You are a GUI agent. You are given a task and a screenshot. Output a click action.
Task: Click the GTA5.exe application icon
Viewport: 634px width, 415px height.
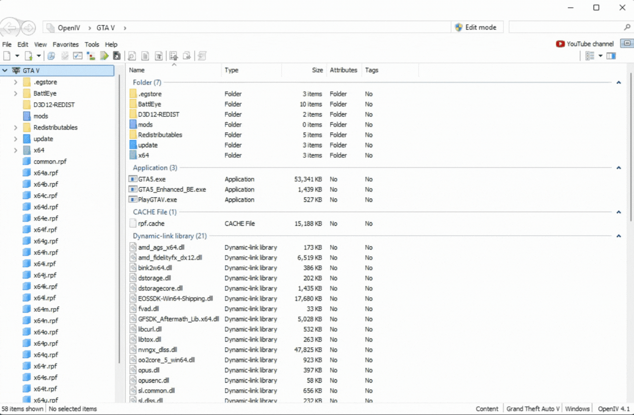(133, 179)
